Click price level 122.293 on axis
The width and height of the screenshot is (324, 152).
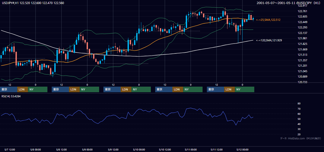303,27
